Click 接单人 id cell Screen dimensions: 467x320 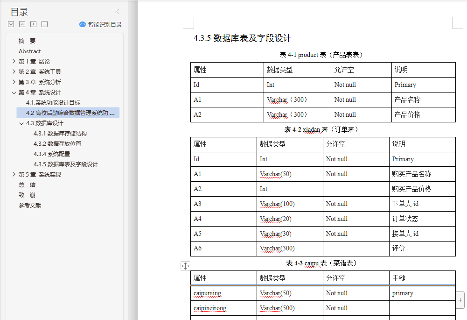(x=422, y=234)
